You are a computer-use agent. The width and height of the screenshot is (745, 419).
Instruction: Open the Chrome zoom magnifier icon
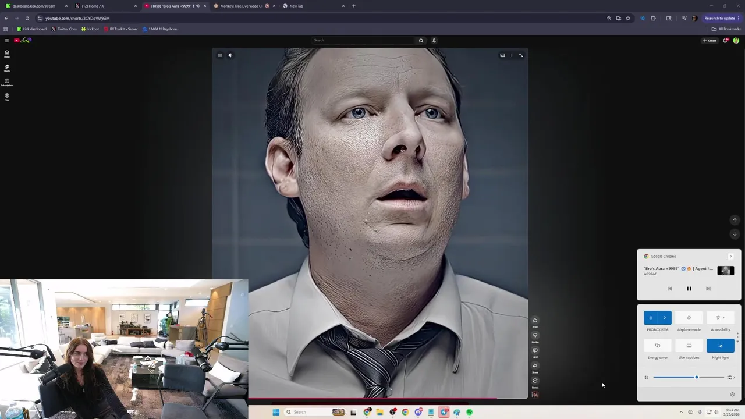[609, 18]
